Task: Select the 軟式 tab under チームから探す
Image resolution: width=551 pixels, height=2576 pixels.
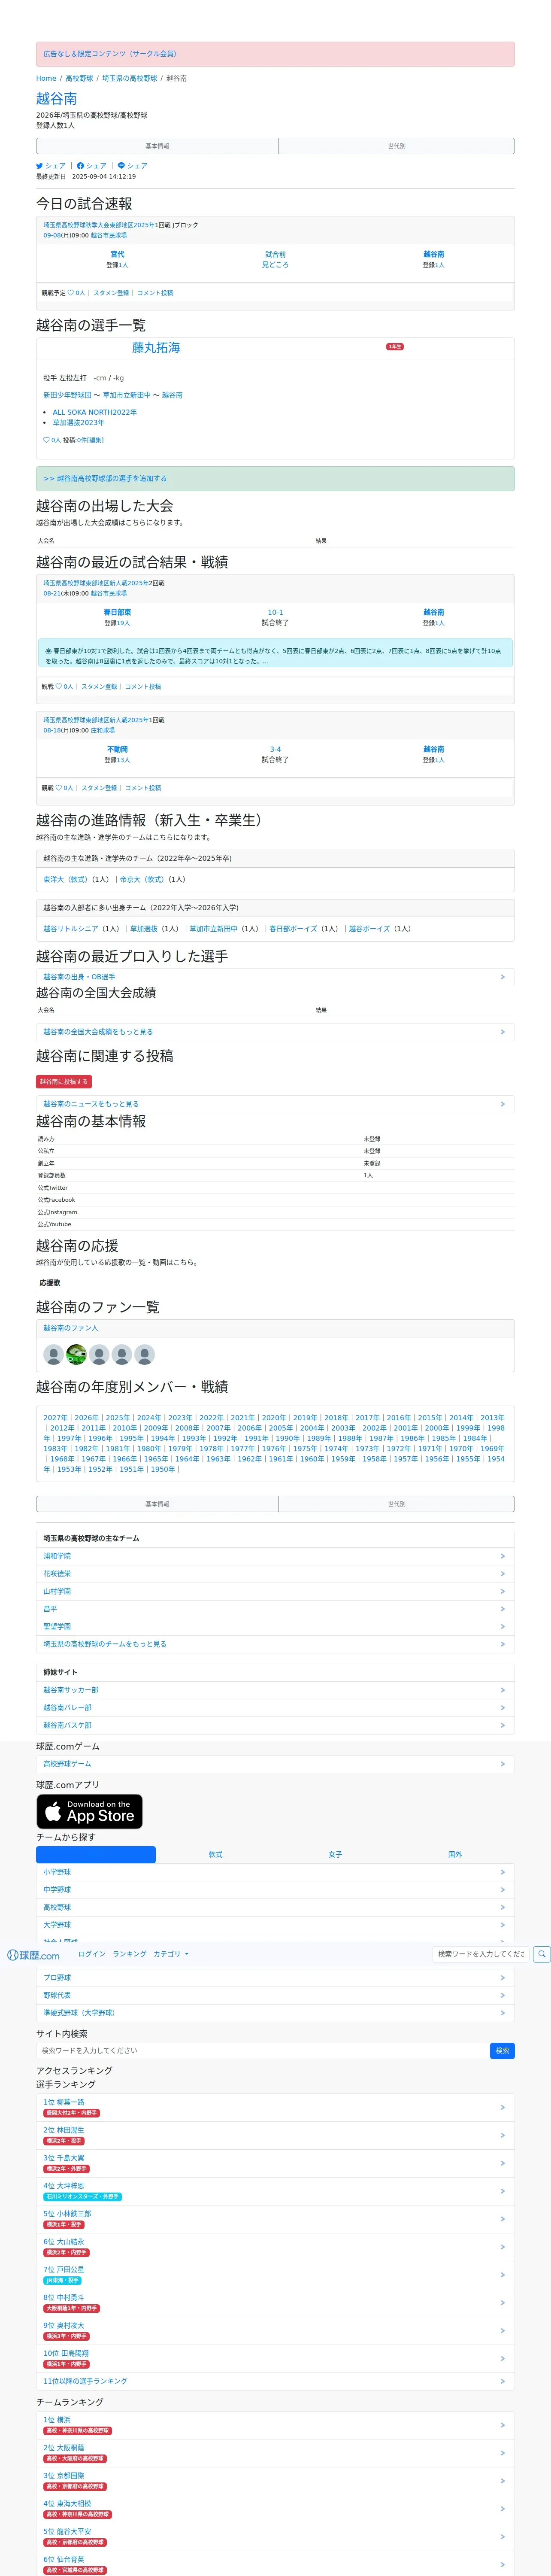Action: pyautogui.click(x=216, y=1855)
